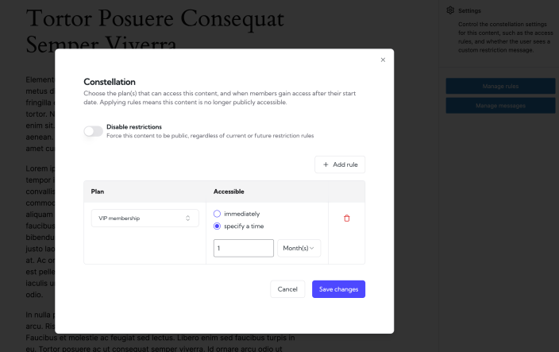Focus the time amount number field
The width and height of the screenshot is (559, 352).
pos(244,249)
